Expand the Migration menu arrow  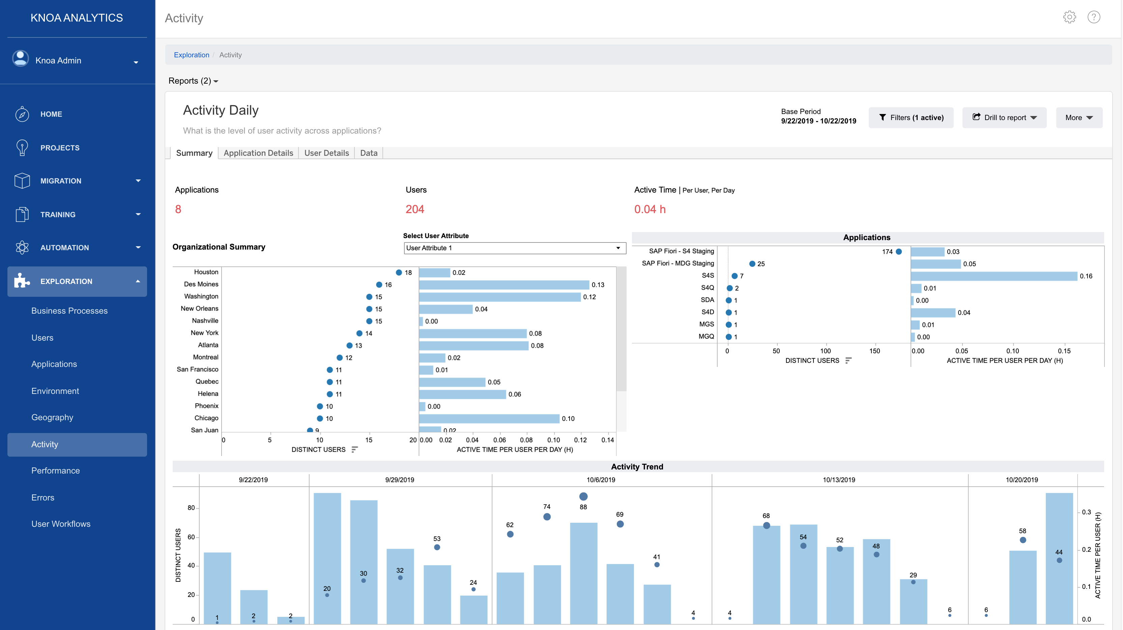138,180
